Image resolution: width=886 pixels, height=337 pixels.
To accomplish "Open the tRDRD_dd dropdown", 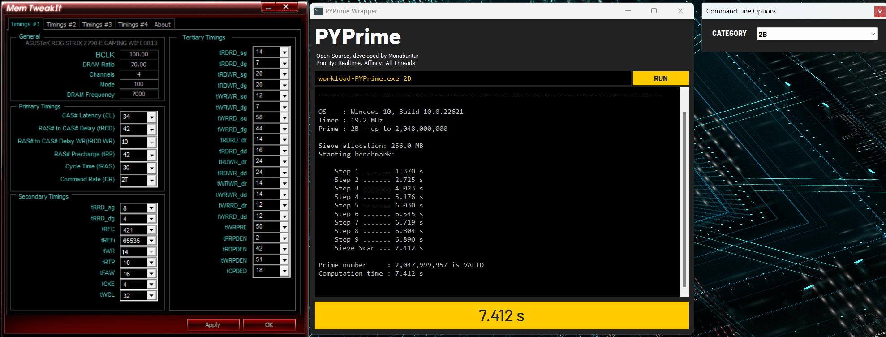I will (284, 151).
